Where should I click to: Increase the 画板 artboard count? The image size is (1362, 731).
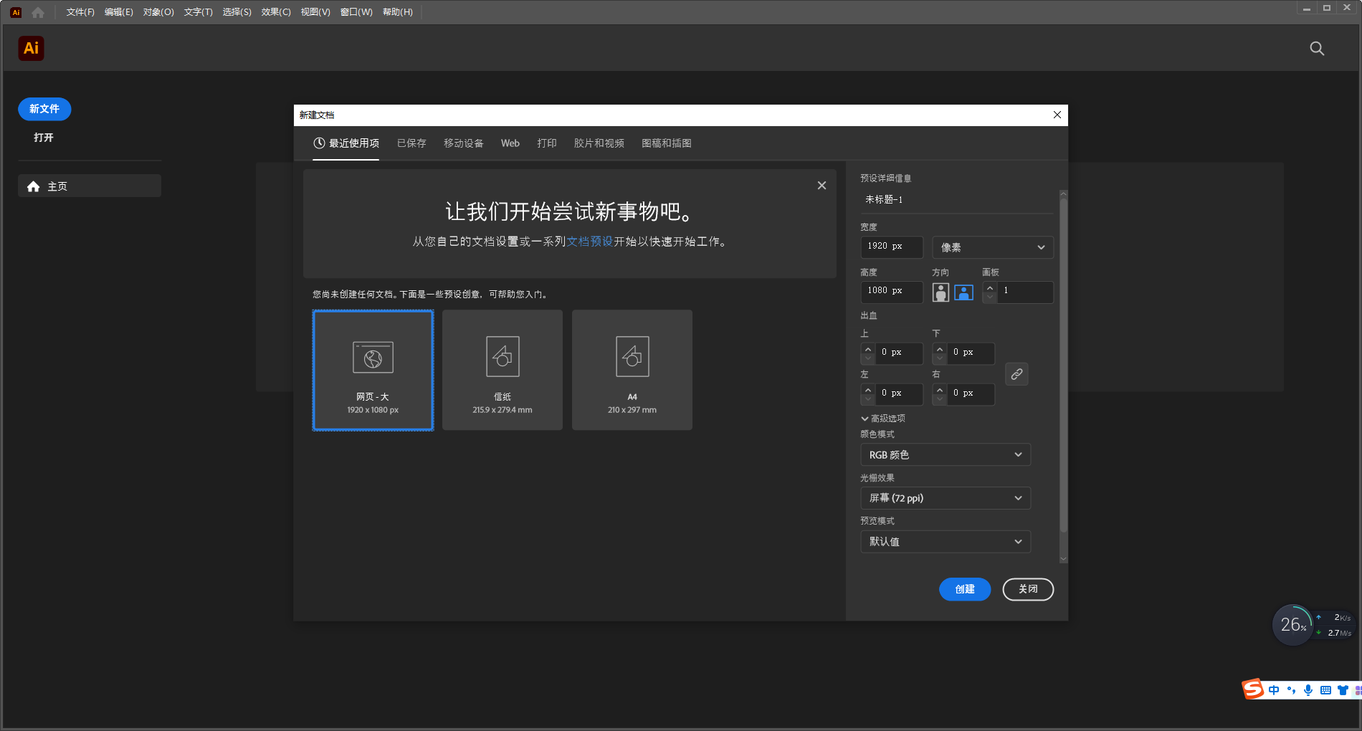click(990, 287)
